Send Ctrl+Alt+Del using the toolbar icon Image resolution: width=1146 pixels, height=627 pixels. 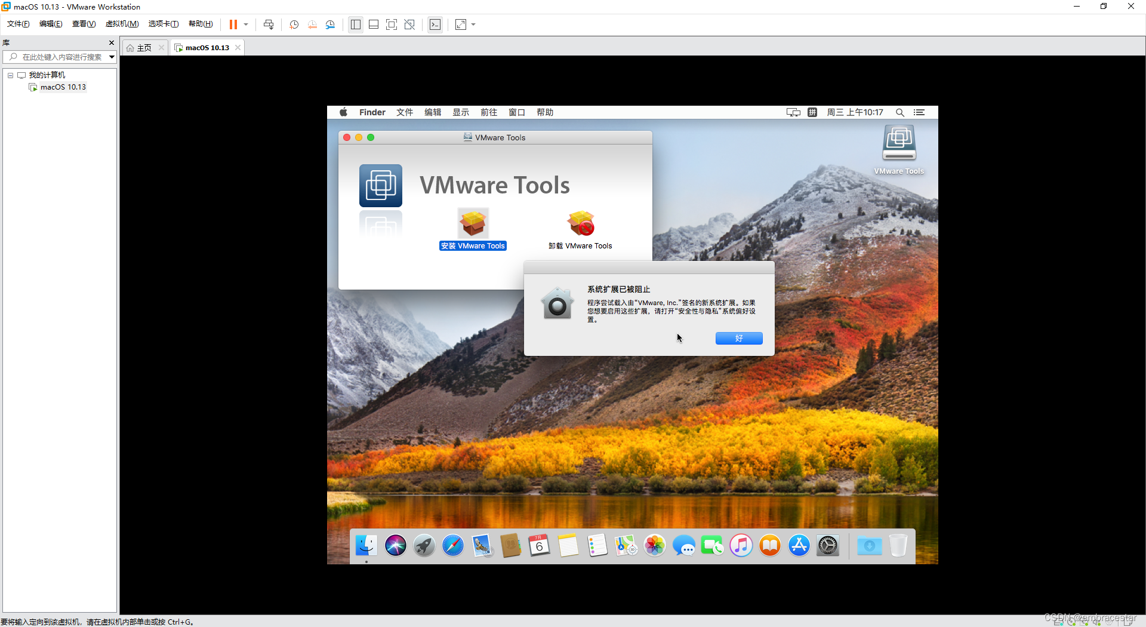click(269, 24)
